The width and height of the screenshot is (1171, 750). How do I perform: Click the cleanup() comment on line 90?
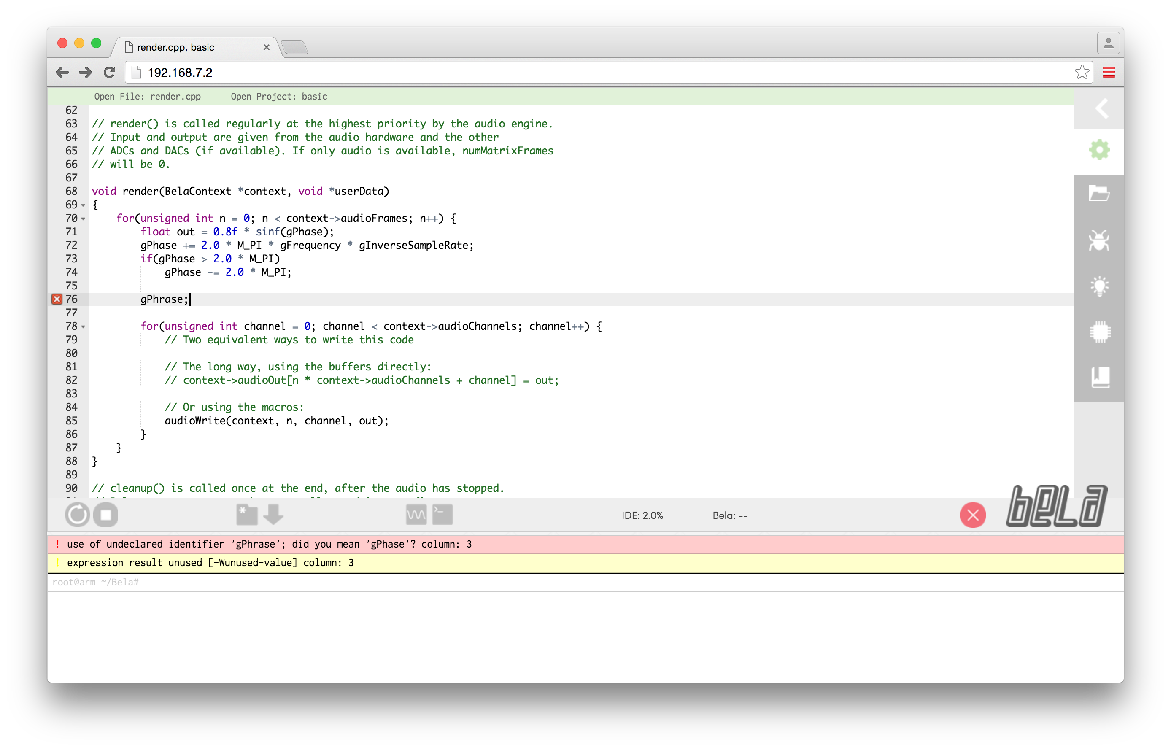coord(298,488)
